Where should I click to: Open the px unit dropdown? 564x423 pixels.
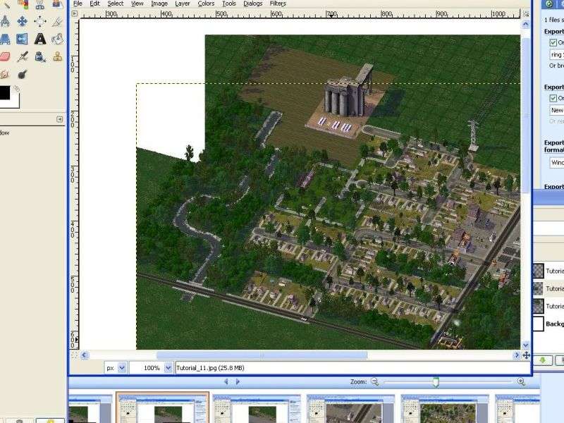click(122, 367)
